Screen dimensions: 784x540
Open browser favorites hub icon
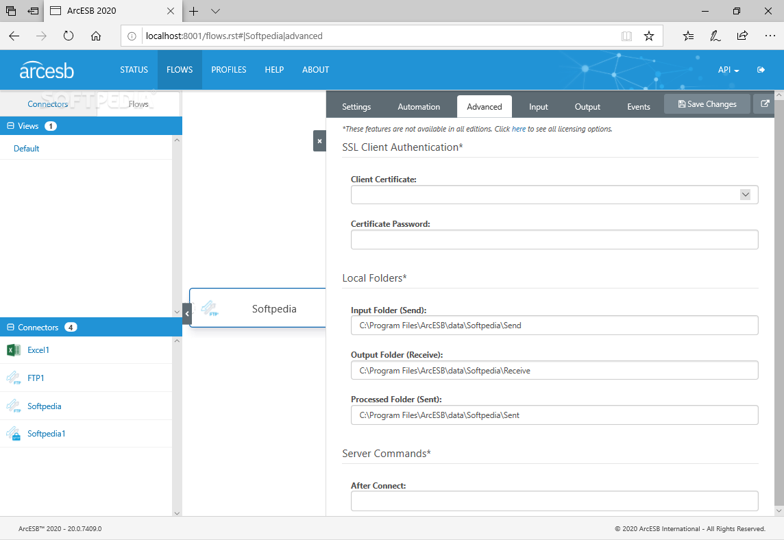coord(689,36)
